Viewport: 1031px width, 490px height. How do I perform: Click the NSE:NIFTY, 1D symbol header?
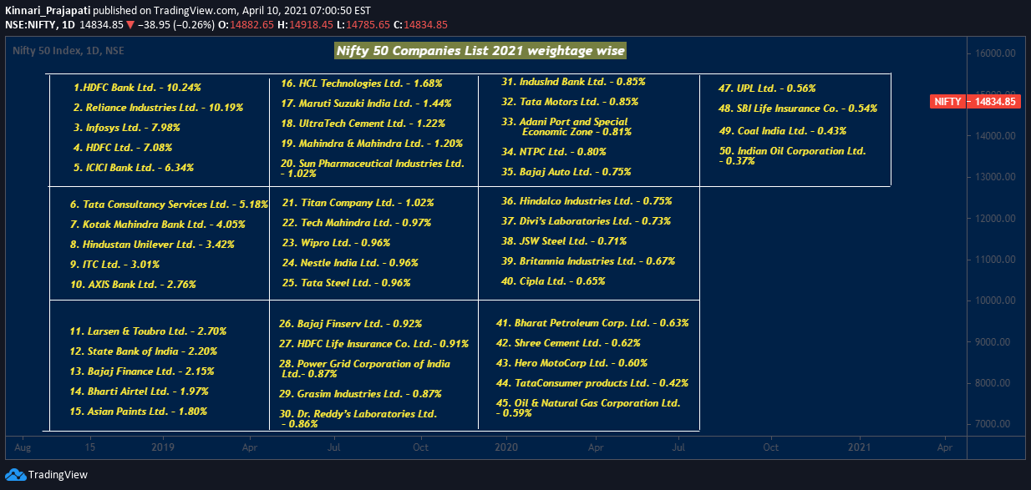pyautogui.click(x=40, y=25)
